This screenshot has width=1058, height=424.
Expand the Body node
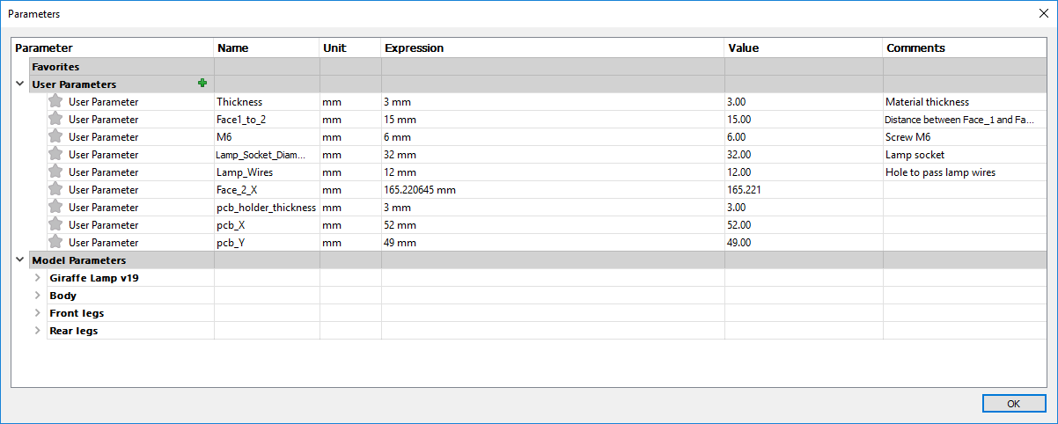(38, 296)
